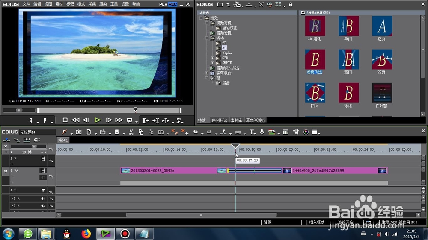Click the Set In point icon in player
Screen dimensions: 428x240
click(31, 120)
